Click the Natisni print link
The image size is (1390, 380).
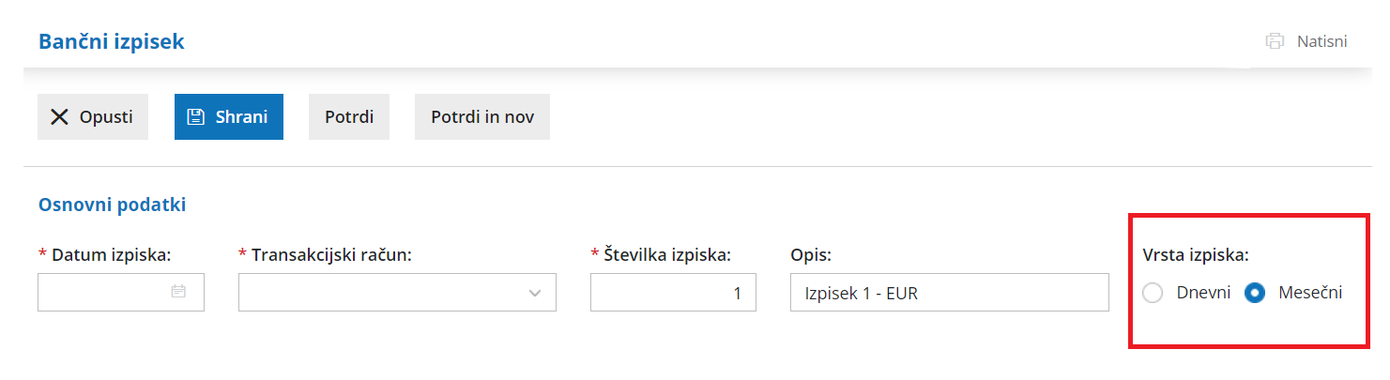(x=1321, y=41)
